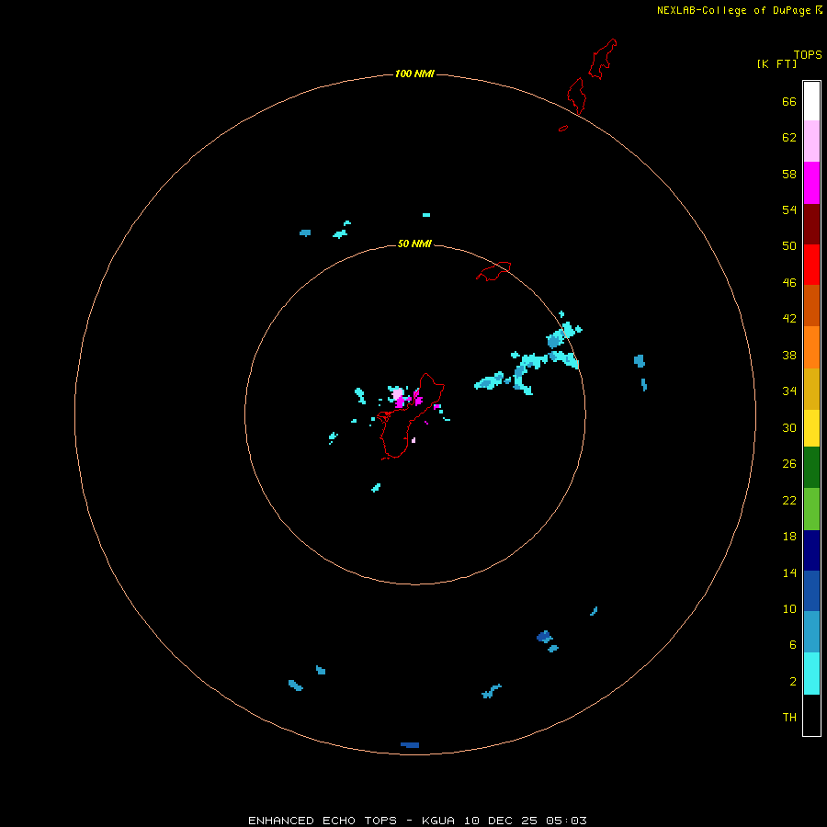827x827 pixels.
Task: Click the legend value 26
Action: point(789,464)
